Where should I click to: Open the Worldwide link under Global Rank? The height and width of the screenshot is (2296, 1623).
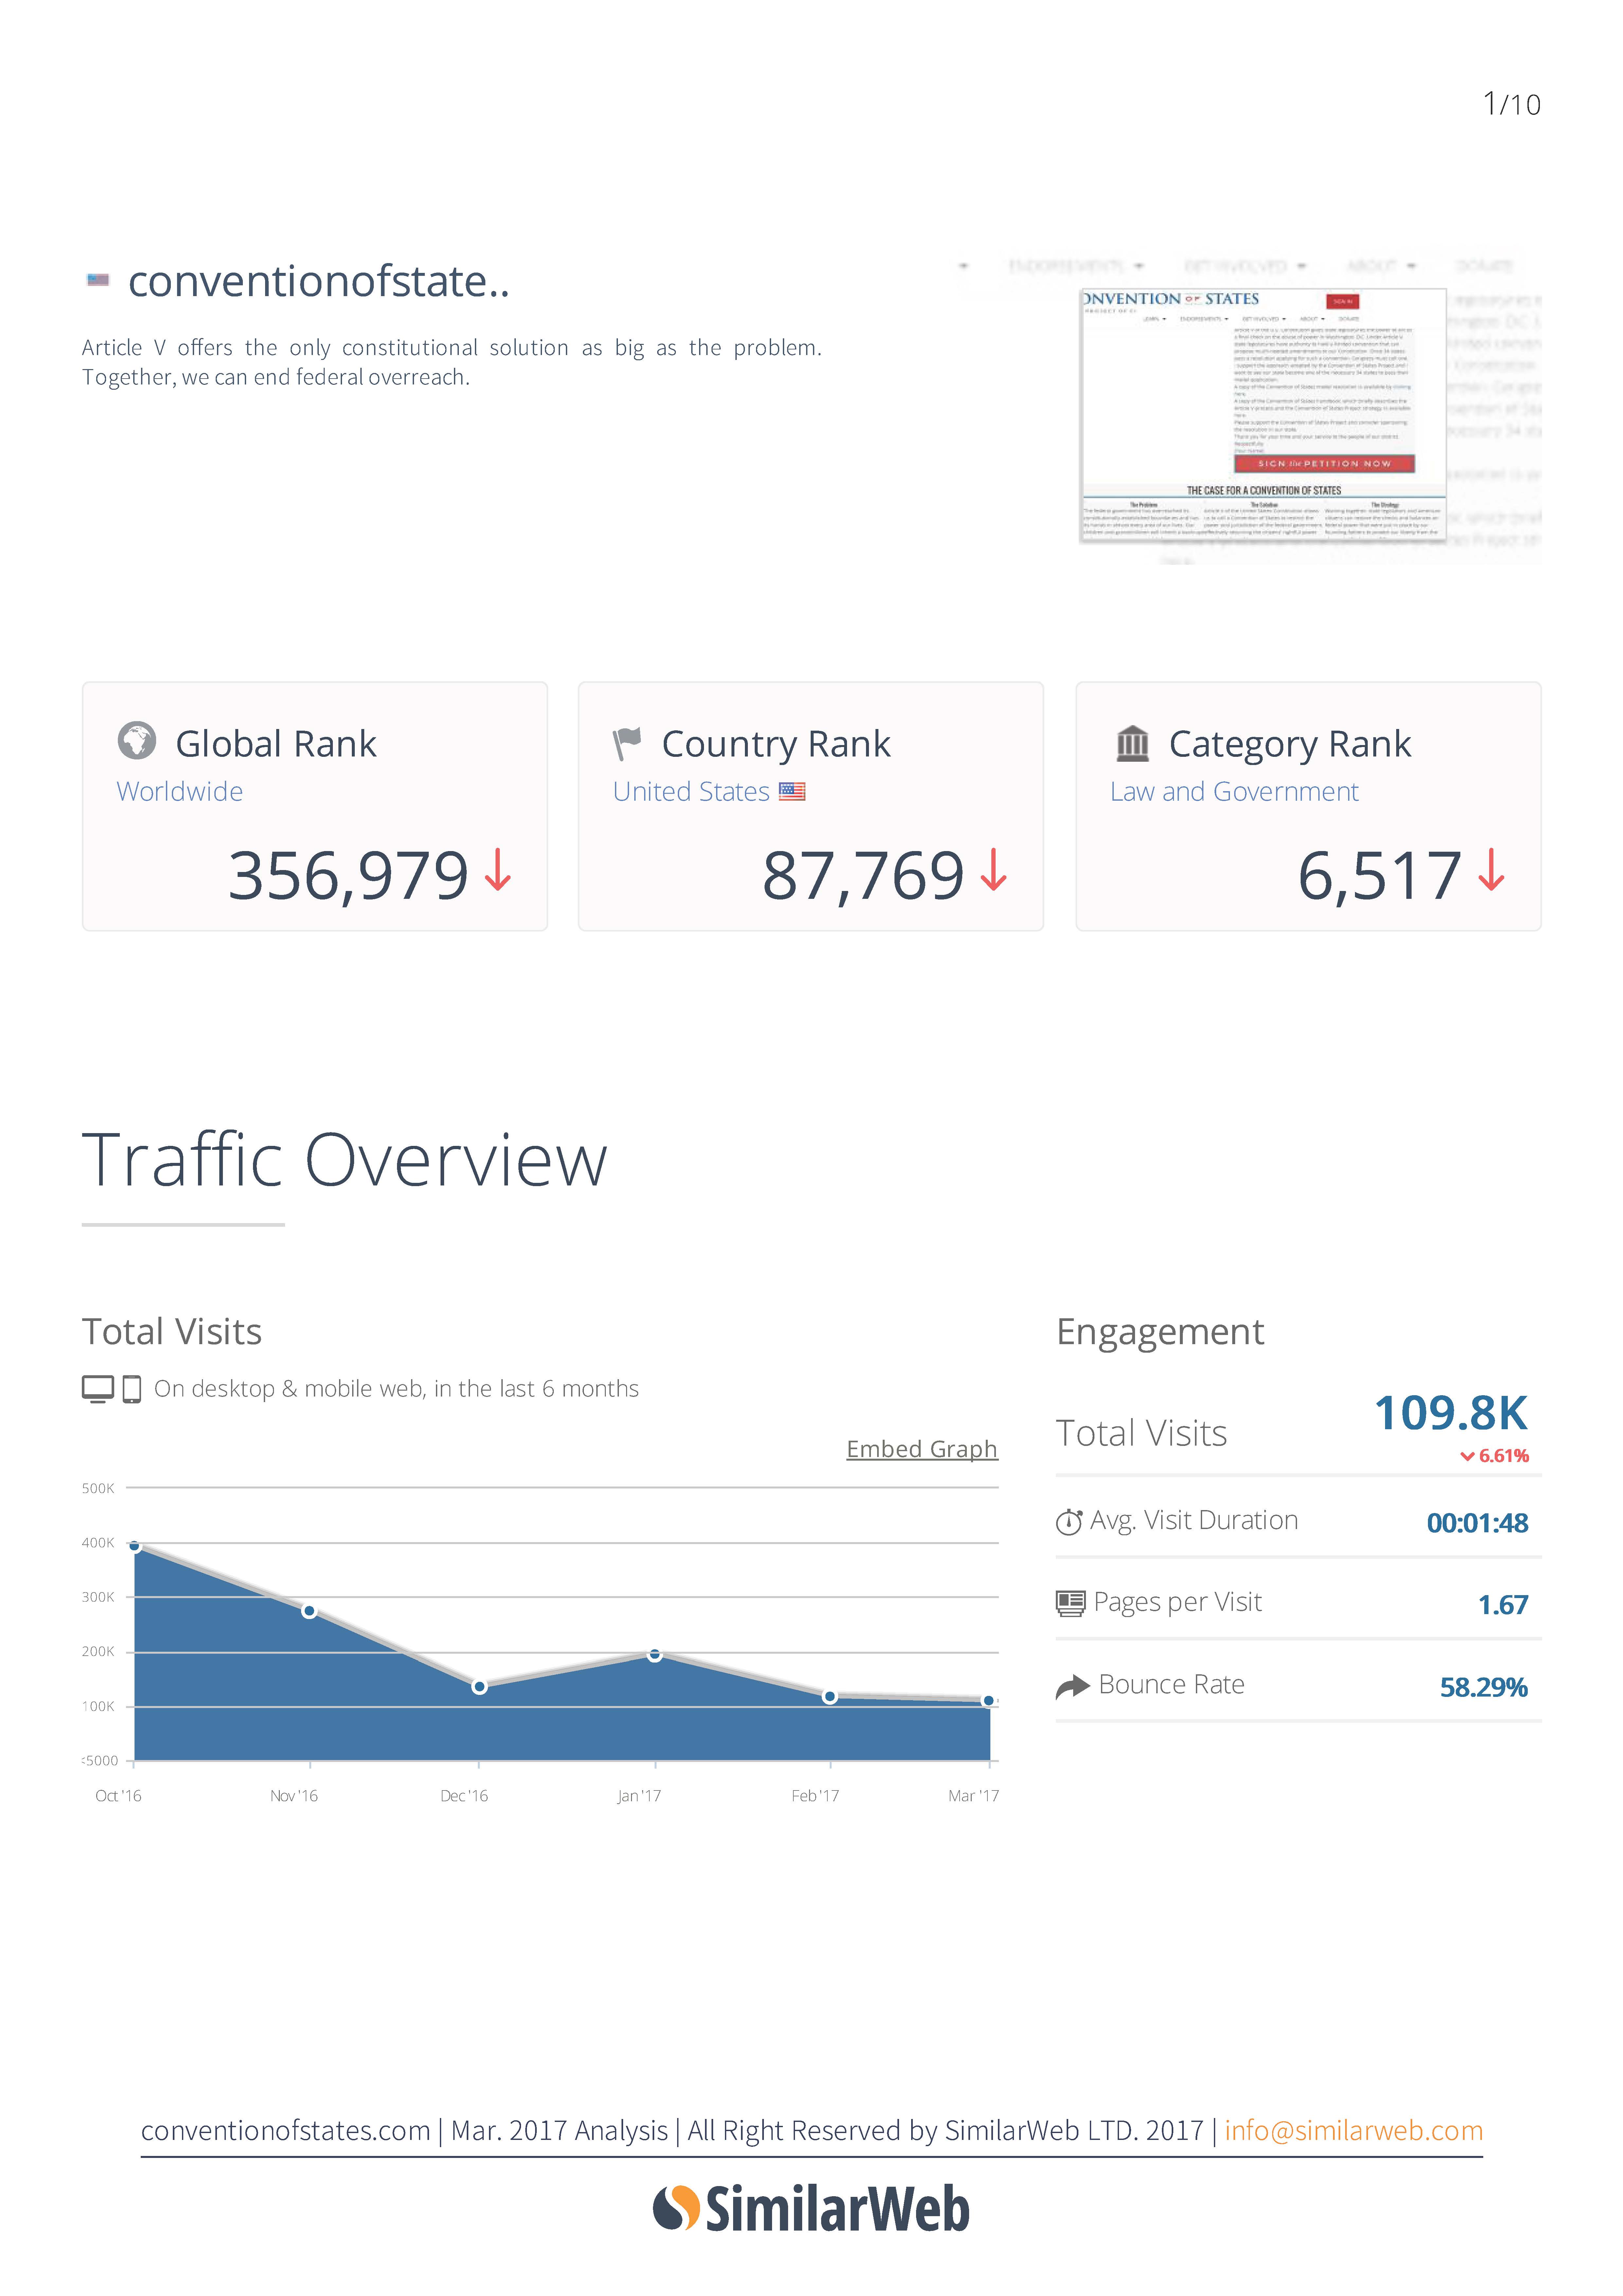coord(180,792)
